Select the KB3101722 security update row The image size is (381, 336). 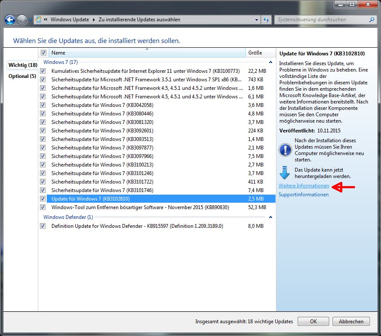coord(161,182)
